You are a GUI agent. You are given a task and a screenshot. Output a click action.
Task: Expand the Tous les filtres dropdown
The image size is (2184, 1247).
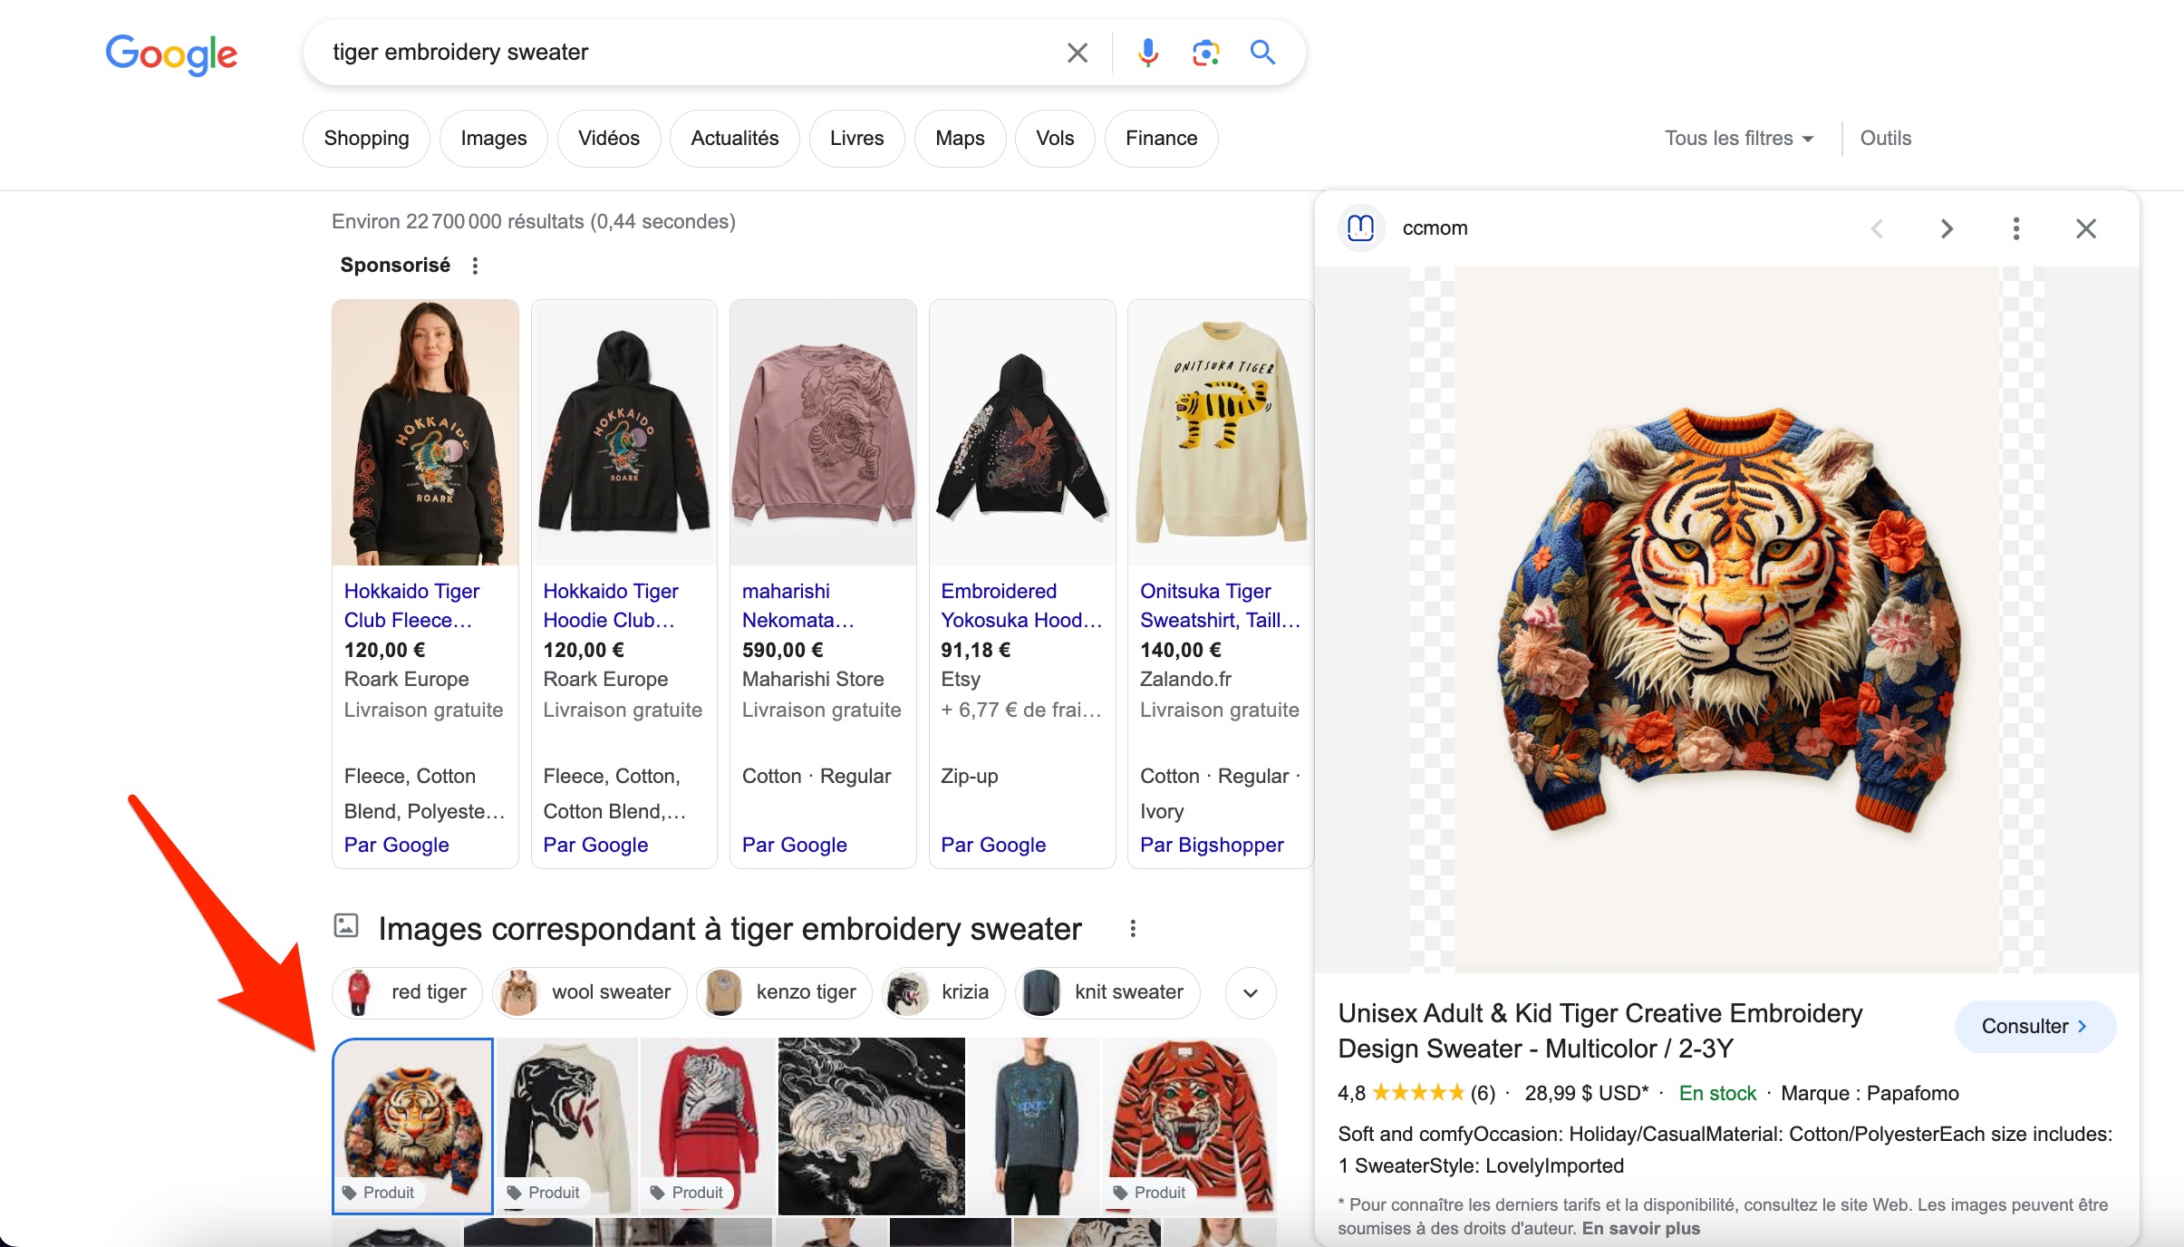pyautogui.click(x=1739, y=139)
